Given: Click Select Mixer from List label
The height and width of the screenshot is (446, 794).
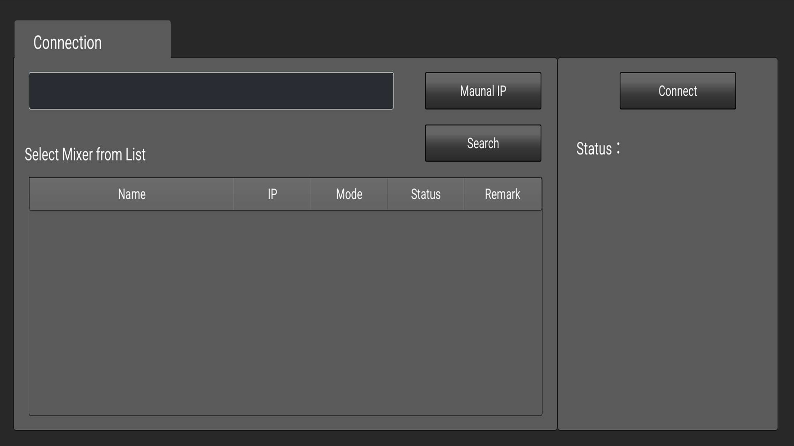Looking at the screenshot, I should pos(85,155).
